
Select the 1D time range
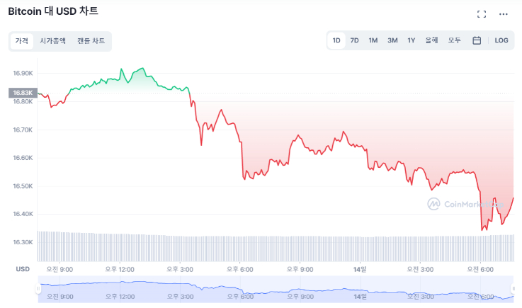point(336,40)
